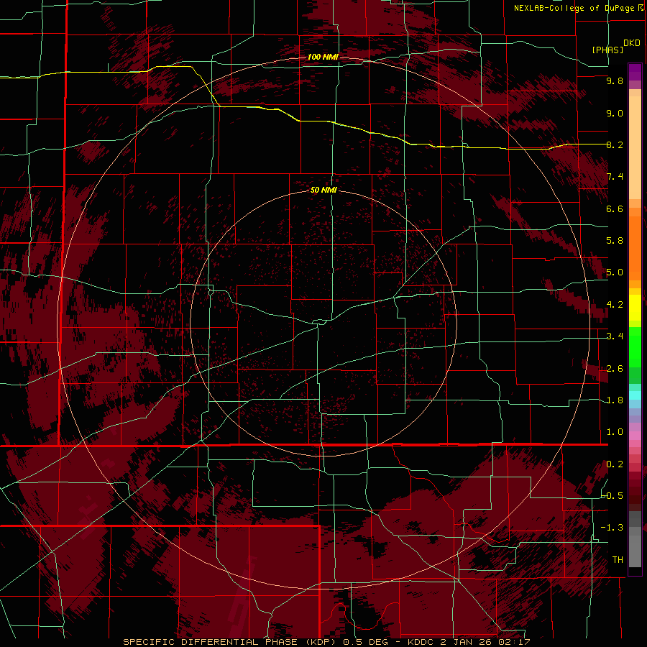Click the 1.0 legend value
Viewport: 647px width, 647px height.
coord(615,432)
